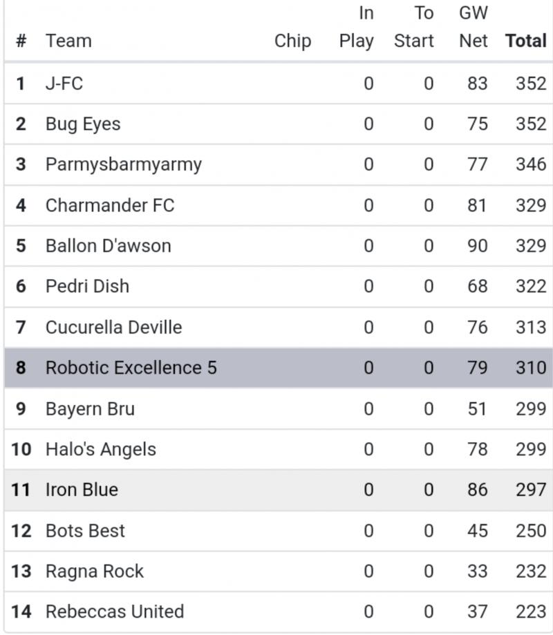Image resolution: width=553 pixels, height=635 pixels.
Task: Click the To Start column header
Action: tap(414, 27)
